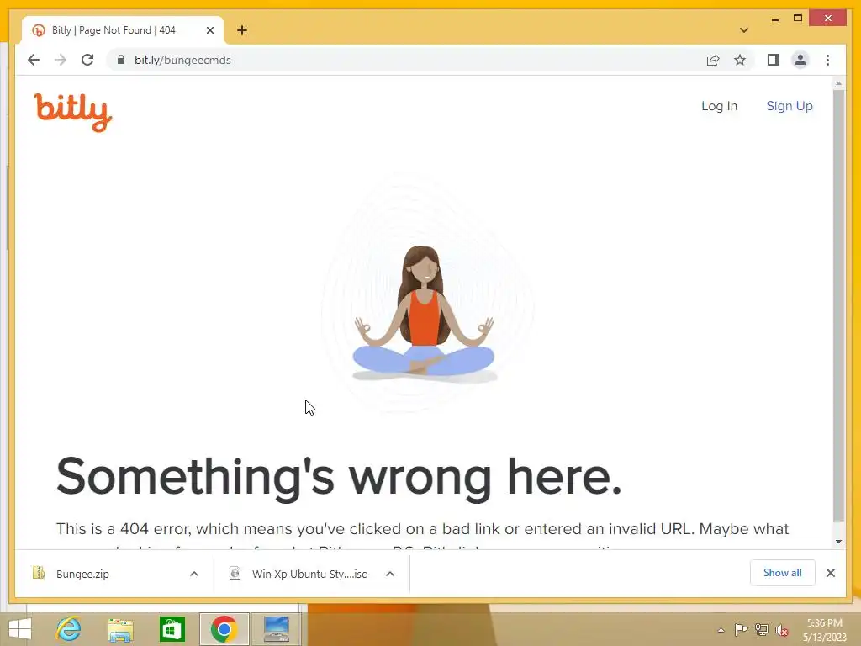The image size is (861, 646).
Task: Select the Bitly Page Not Found tab
Action: point(123,30)
